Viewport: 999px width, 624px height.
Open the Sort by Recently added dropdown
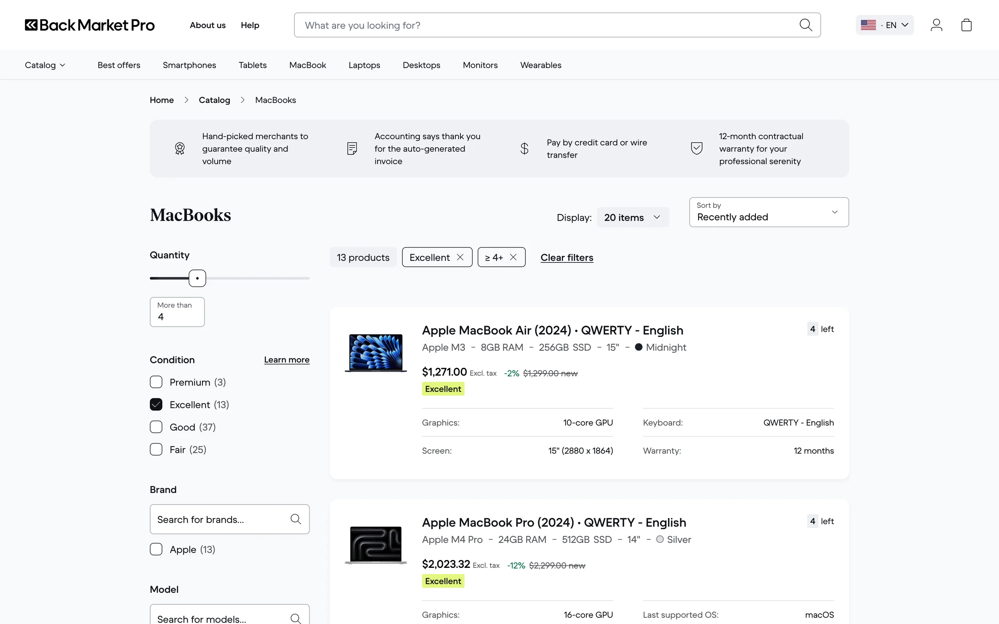click(x=769, y=212)
